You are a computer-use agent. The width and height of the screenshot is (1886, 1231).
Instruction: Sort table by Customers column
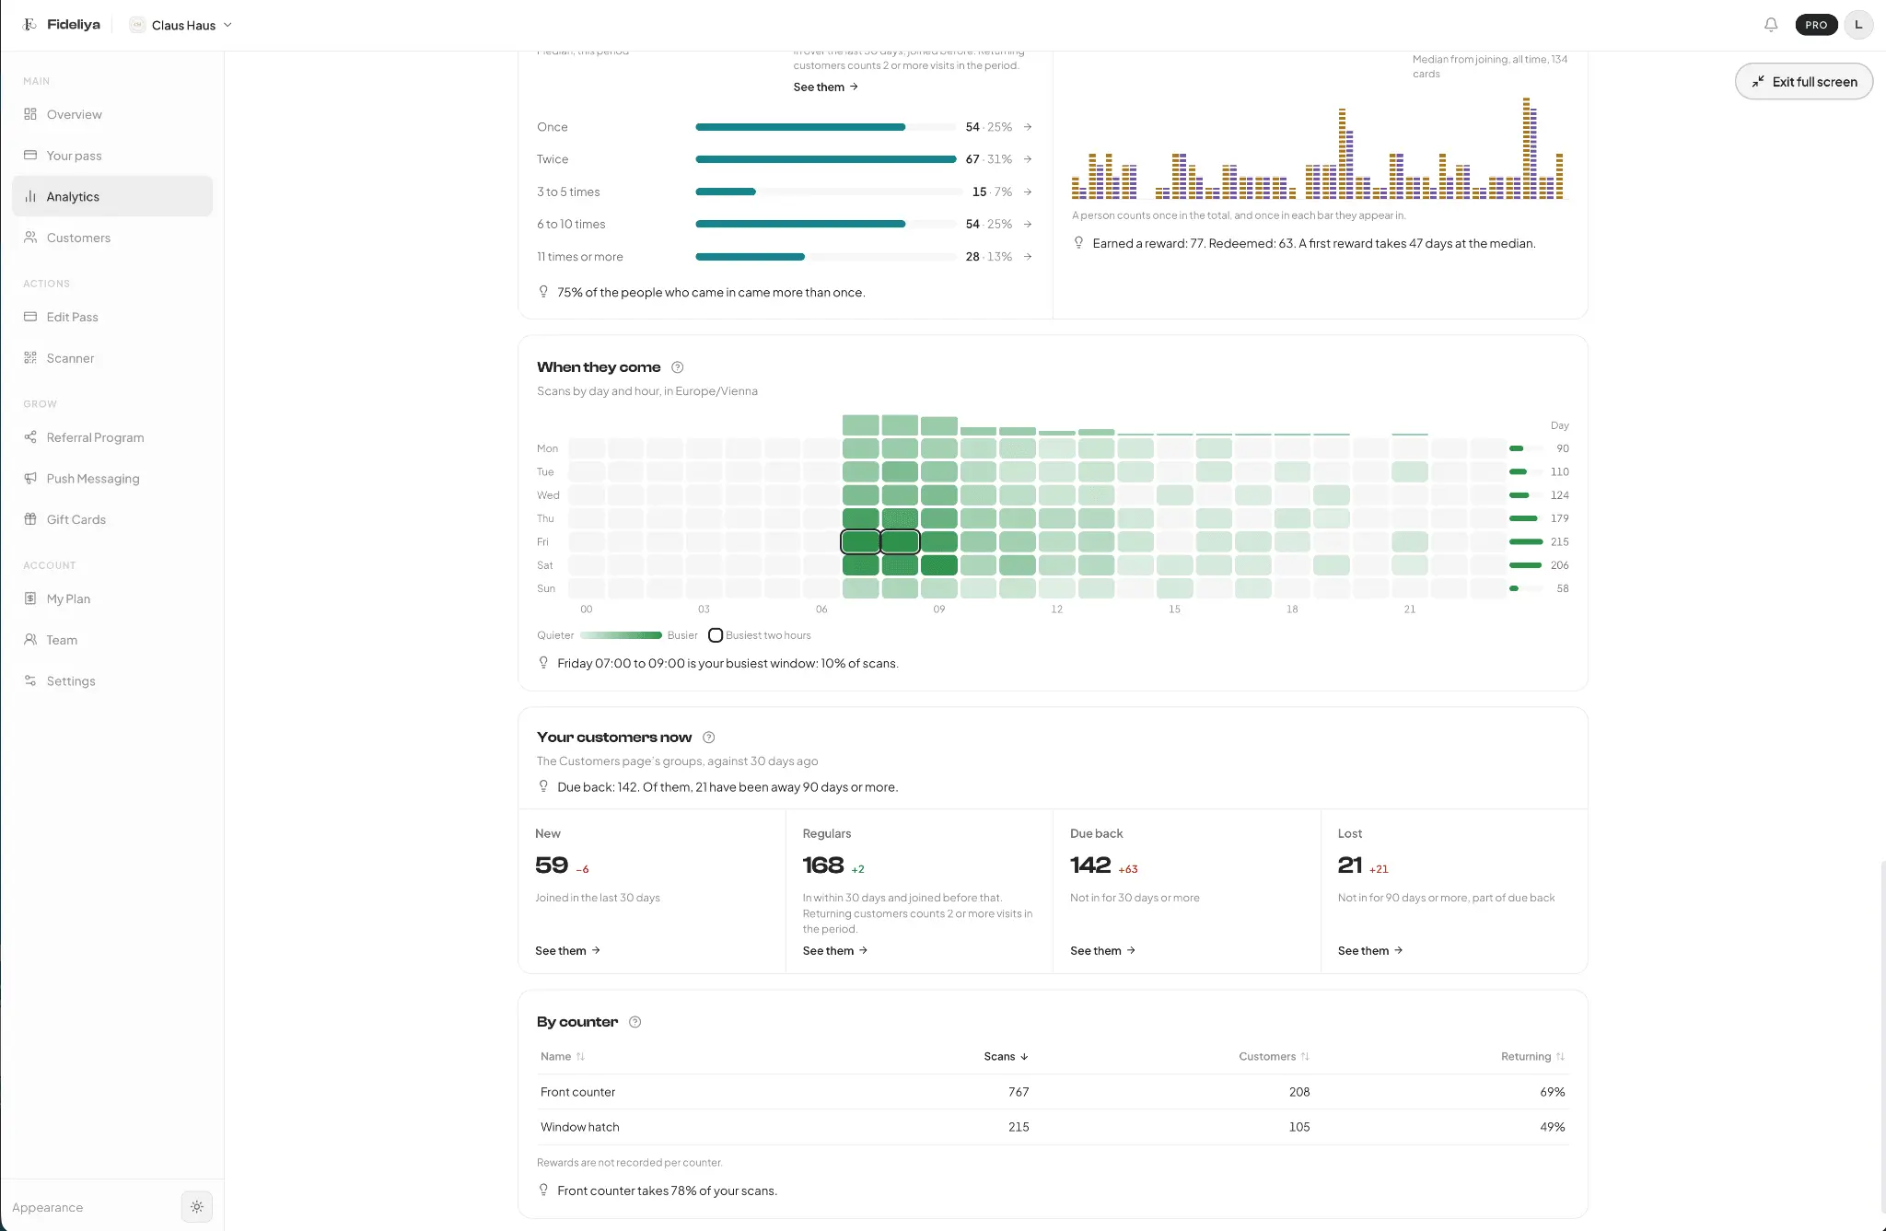pyautogui.click(x=1274, y=1056)
